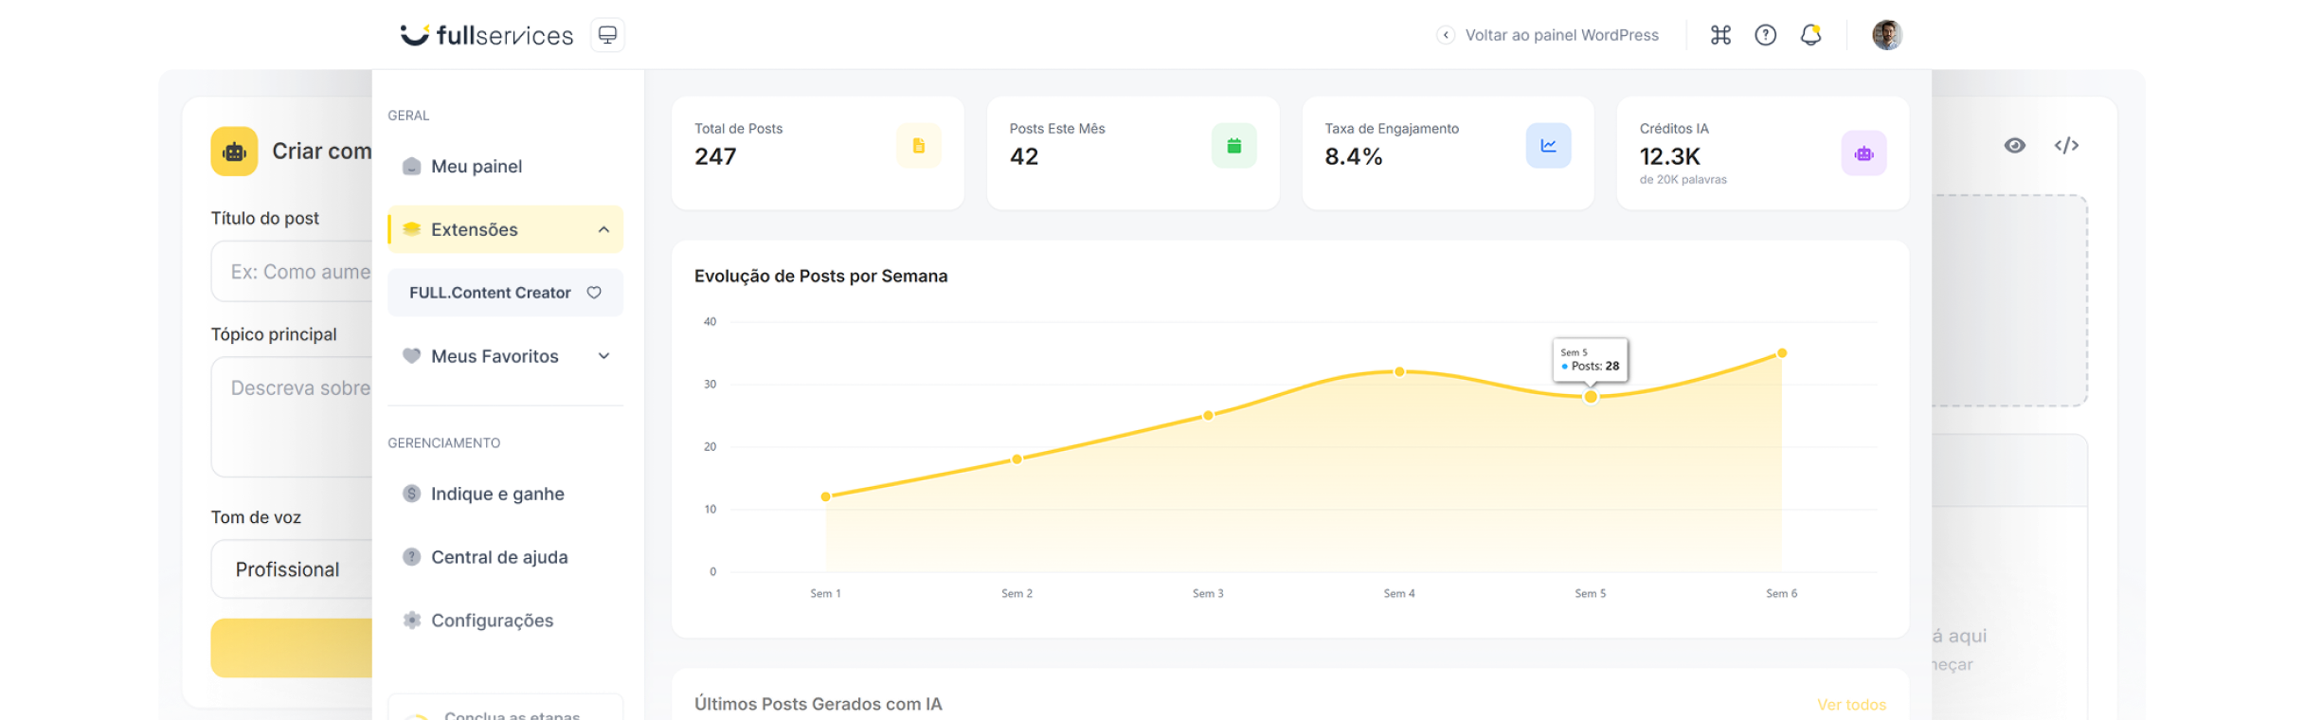Collapse the Extensões menu chevron

(x=603, y=229)
